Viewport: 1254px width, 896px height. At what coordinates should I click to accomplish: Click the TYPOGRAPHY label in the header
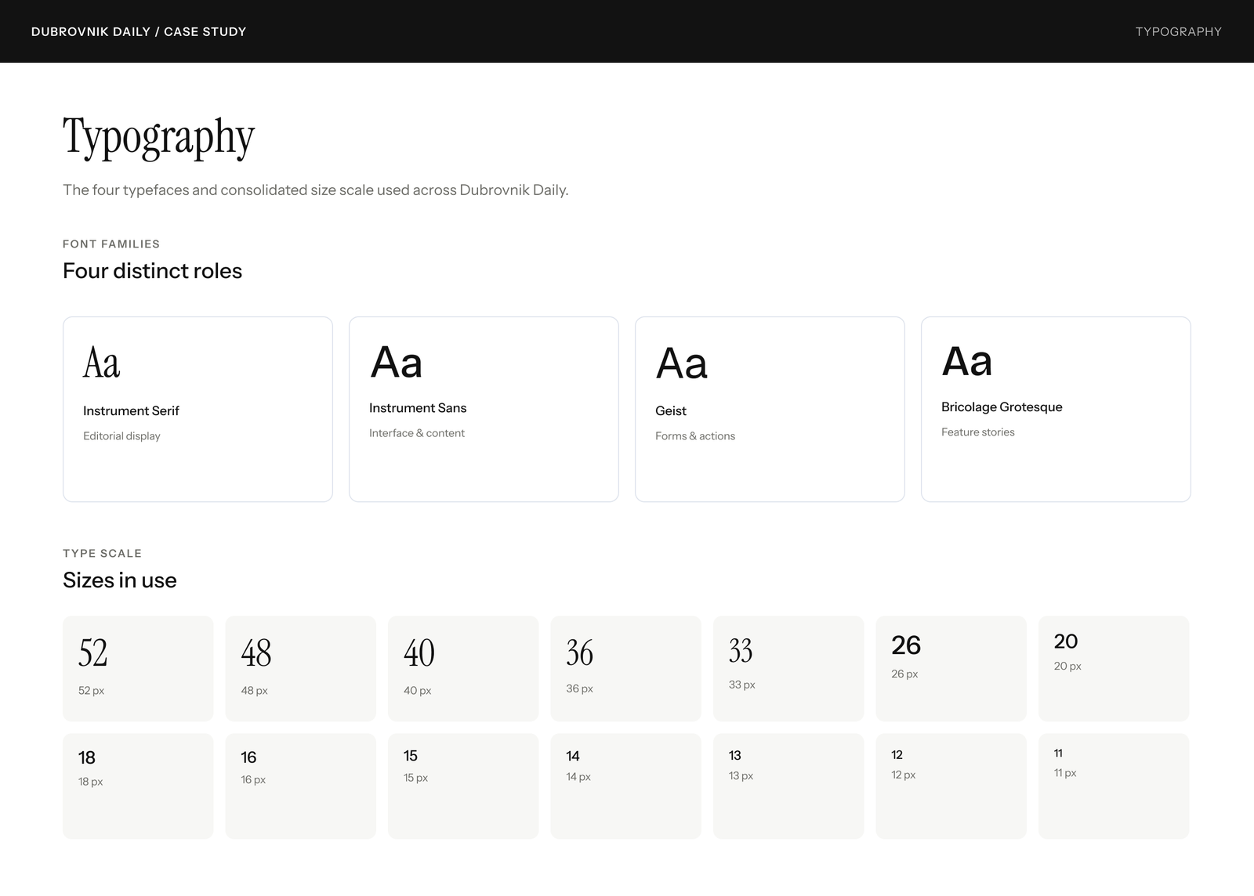pos(1178,31)
